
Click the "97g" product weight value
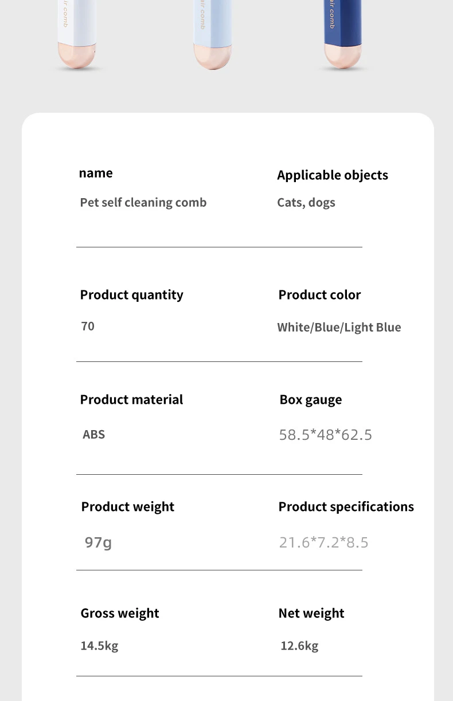coord(98,542)
